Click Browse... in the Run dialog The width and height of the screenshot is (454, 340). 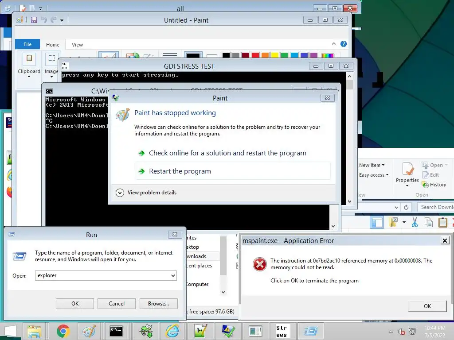point(158,304)
